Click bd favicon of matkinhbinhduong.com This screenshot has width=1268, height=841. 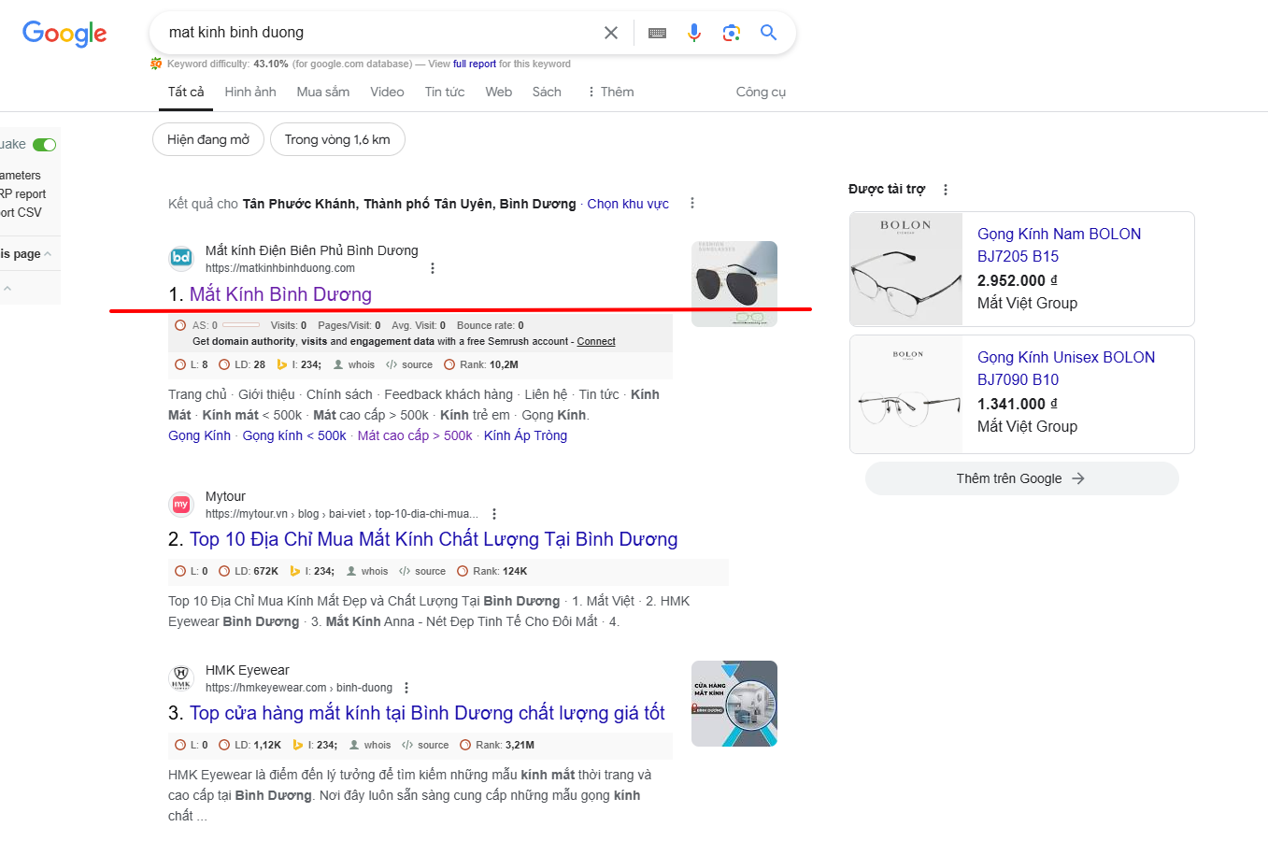(181, 258)
